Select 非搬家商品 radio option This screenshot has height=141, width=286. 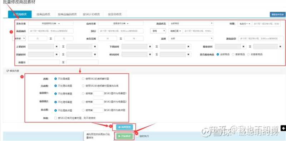[248, 54]
